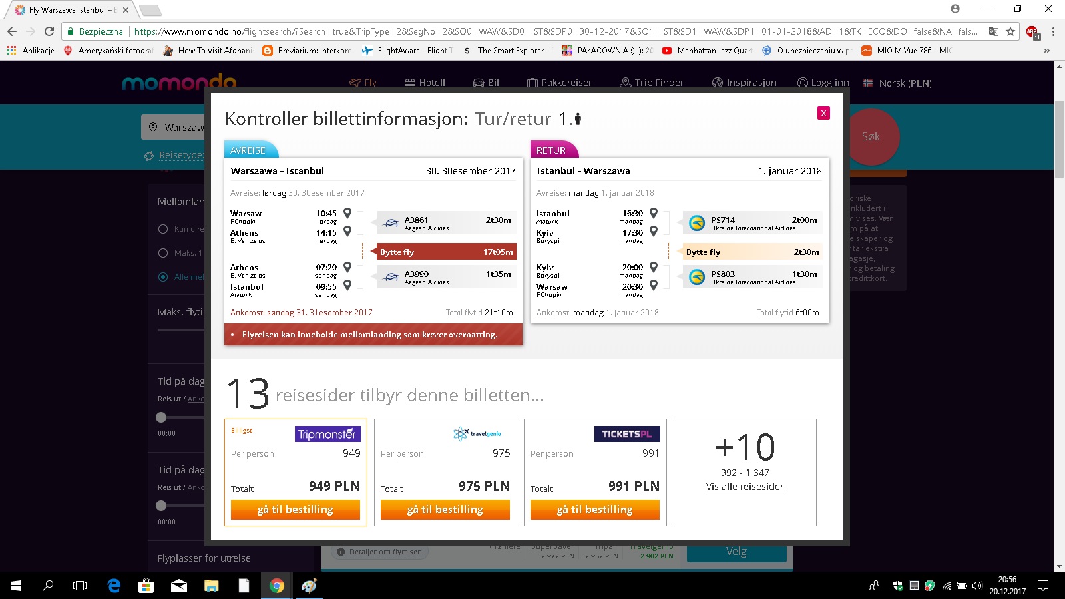Click the Tripmonster logo
Image resolution: width=1065 pixels, height=599 pixels.
coord(327,434)
